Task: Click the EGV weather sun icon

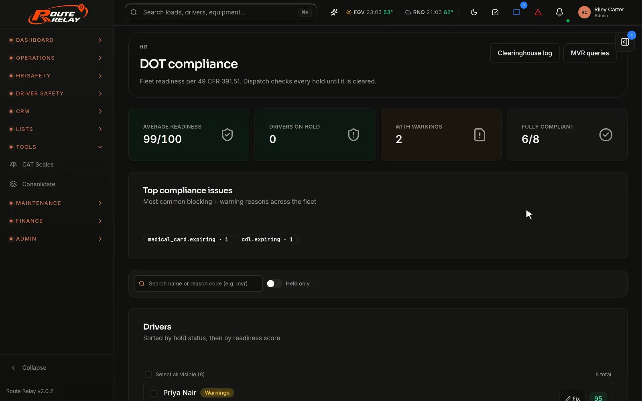Action: point(349,12)
